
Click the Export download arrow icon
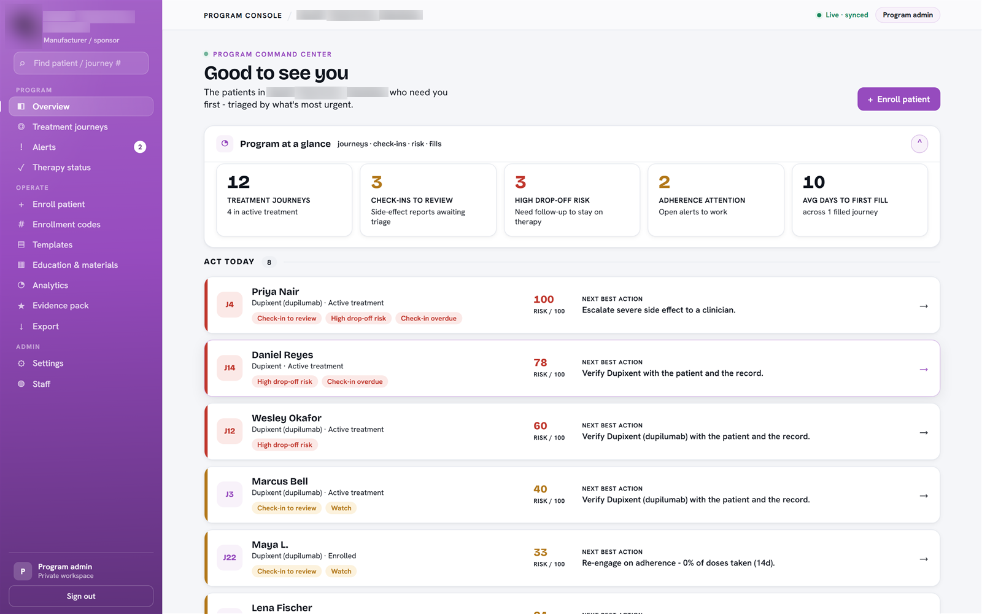pos(21,327)
